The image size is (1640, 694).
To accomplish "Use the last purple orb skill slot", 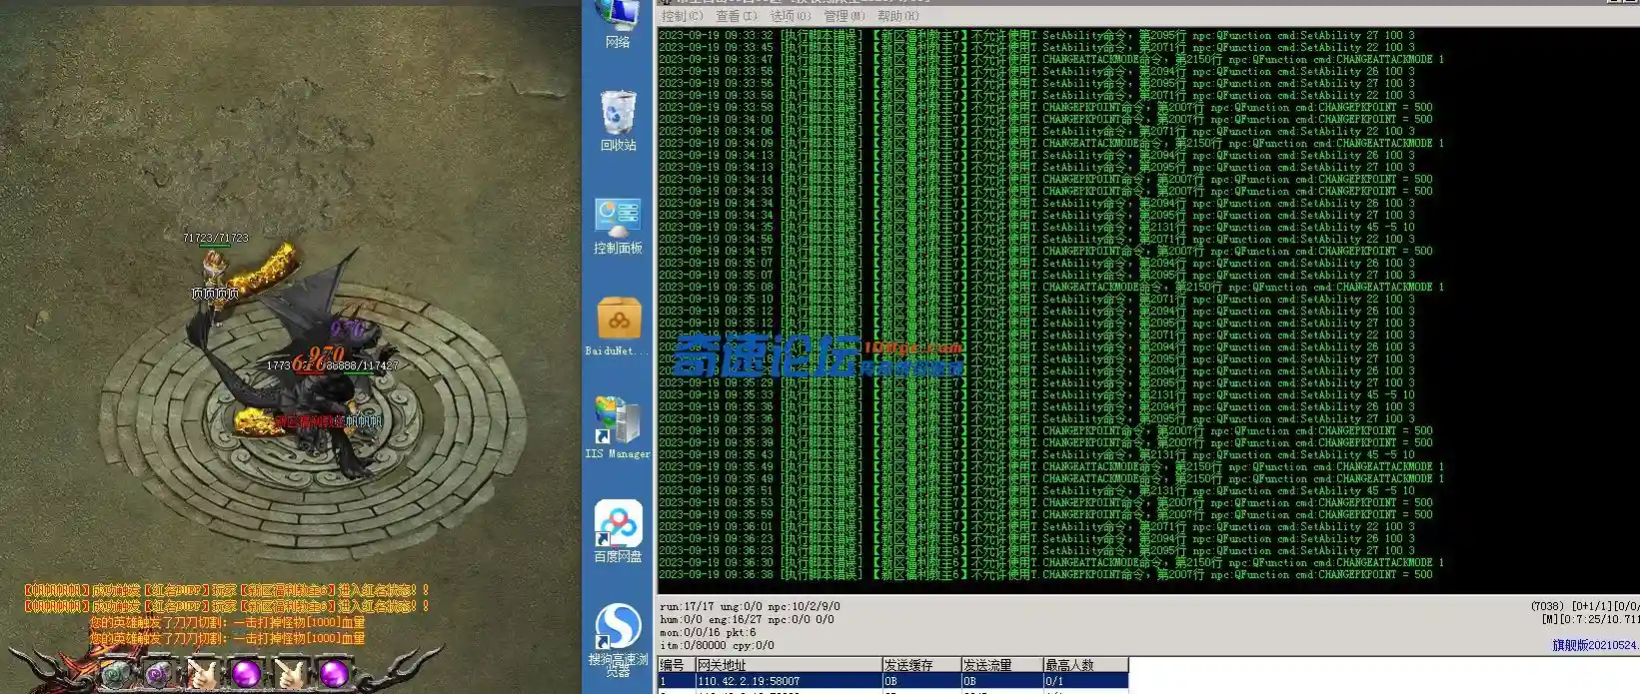I will (333, 674).
